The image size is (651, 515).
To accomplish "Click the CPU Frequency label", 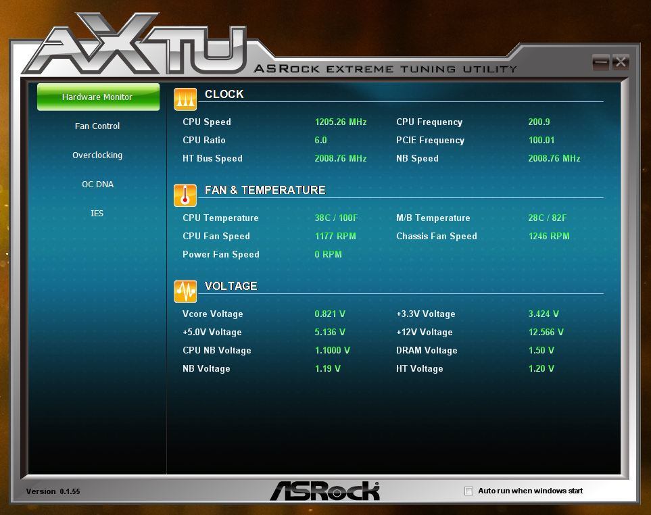I will (429, 122).
